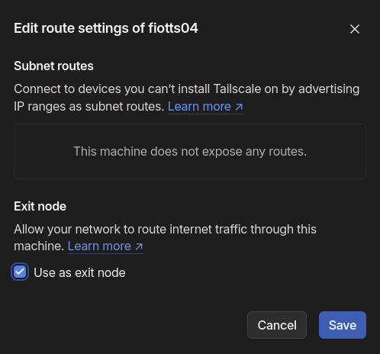The width and height of the screenshot is (380, 354).
Task: Click the word Tailscale in the subnet description
Action: click(x=237, y=89)
